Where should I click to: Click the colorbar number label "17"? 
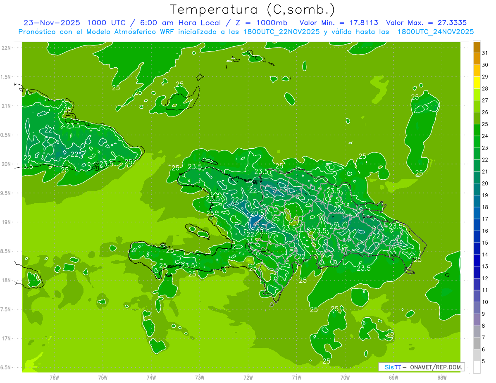[x=485, y=219]
